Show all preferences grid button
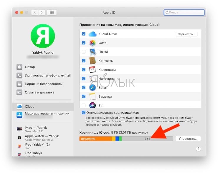Viewport: 218px width, 173px height. click(52, 12)
